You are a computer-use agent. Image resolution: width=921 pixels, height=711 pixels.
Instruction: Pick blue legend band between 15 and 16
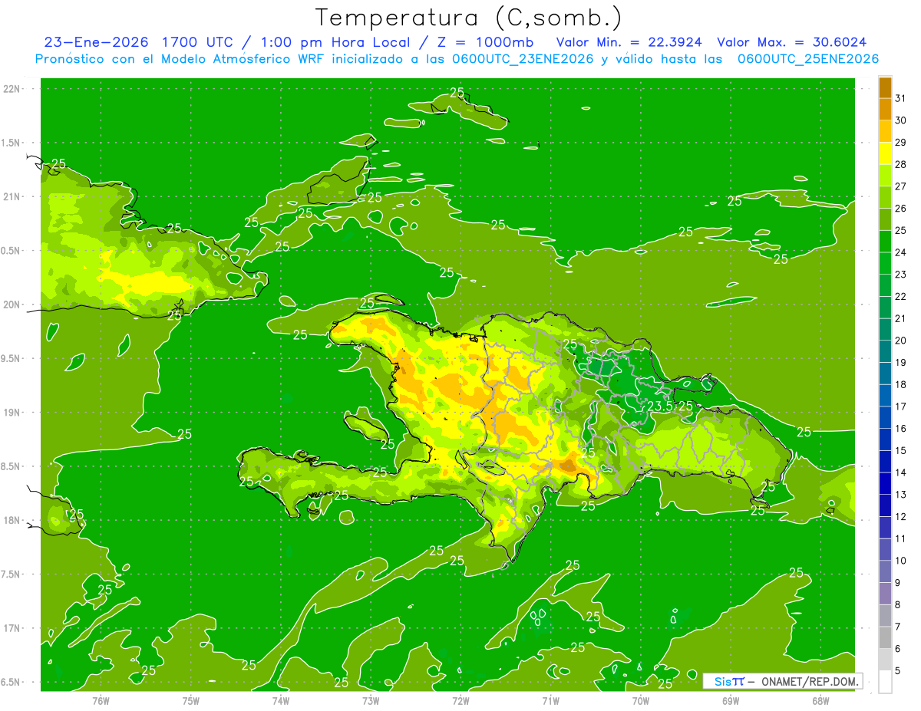885,439
